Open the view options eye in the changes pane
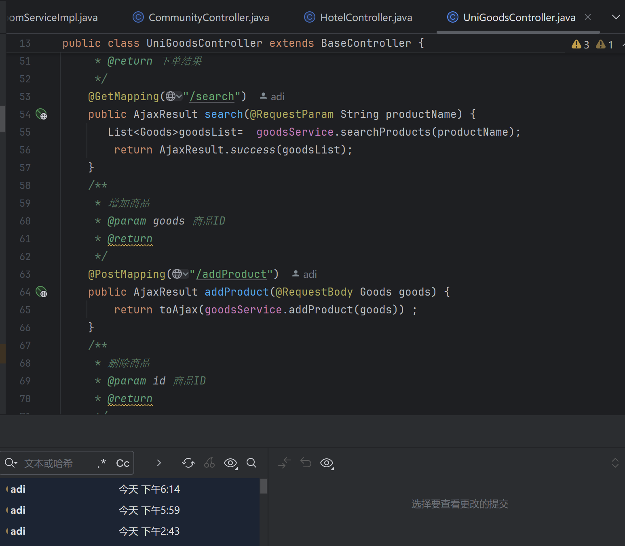Viewport: 625px width, 546px height. (327, 463)
